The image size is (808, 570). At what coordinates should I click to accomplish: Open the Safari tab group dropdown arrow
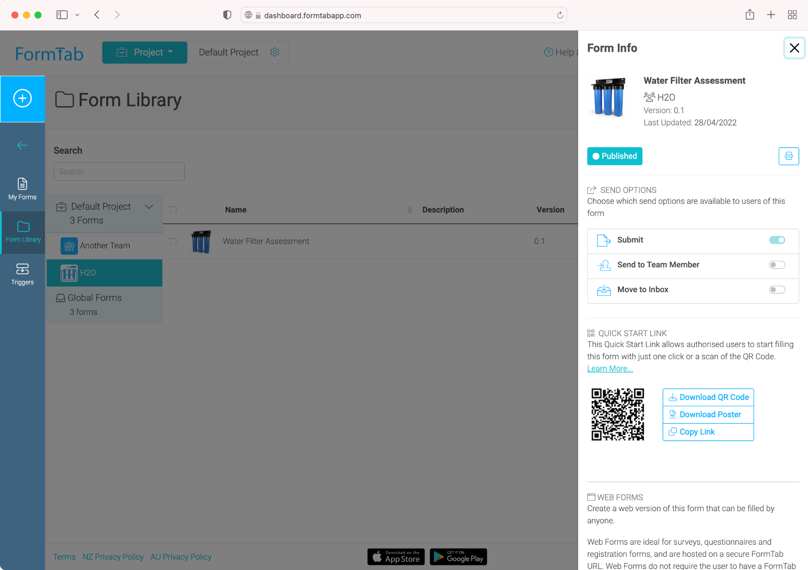click(77, 15)
